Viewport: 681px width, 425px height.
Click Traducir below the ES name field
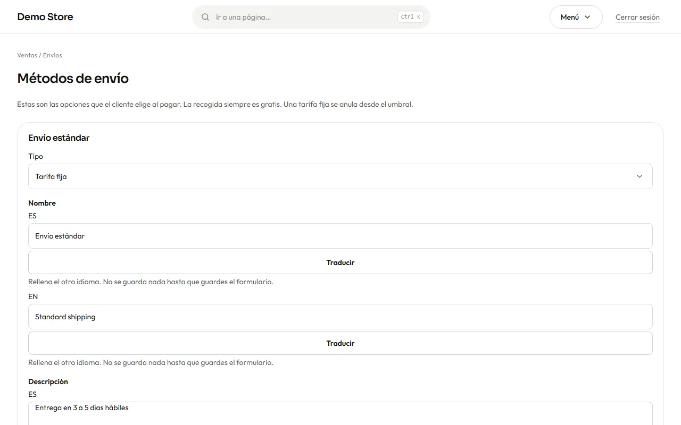pyautogui.click(x=340, y=262)
